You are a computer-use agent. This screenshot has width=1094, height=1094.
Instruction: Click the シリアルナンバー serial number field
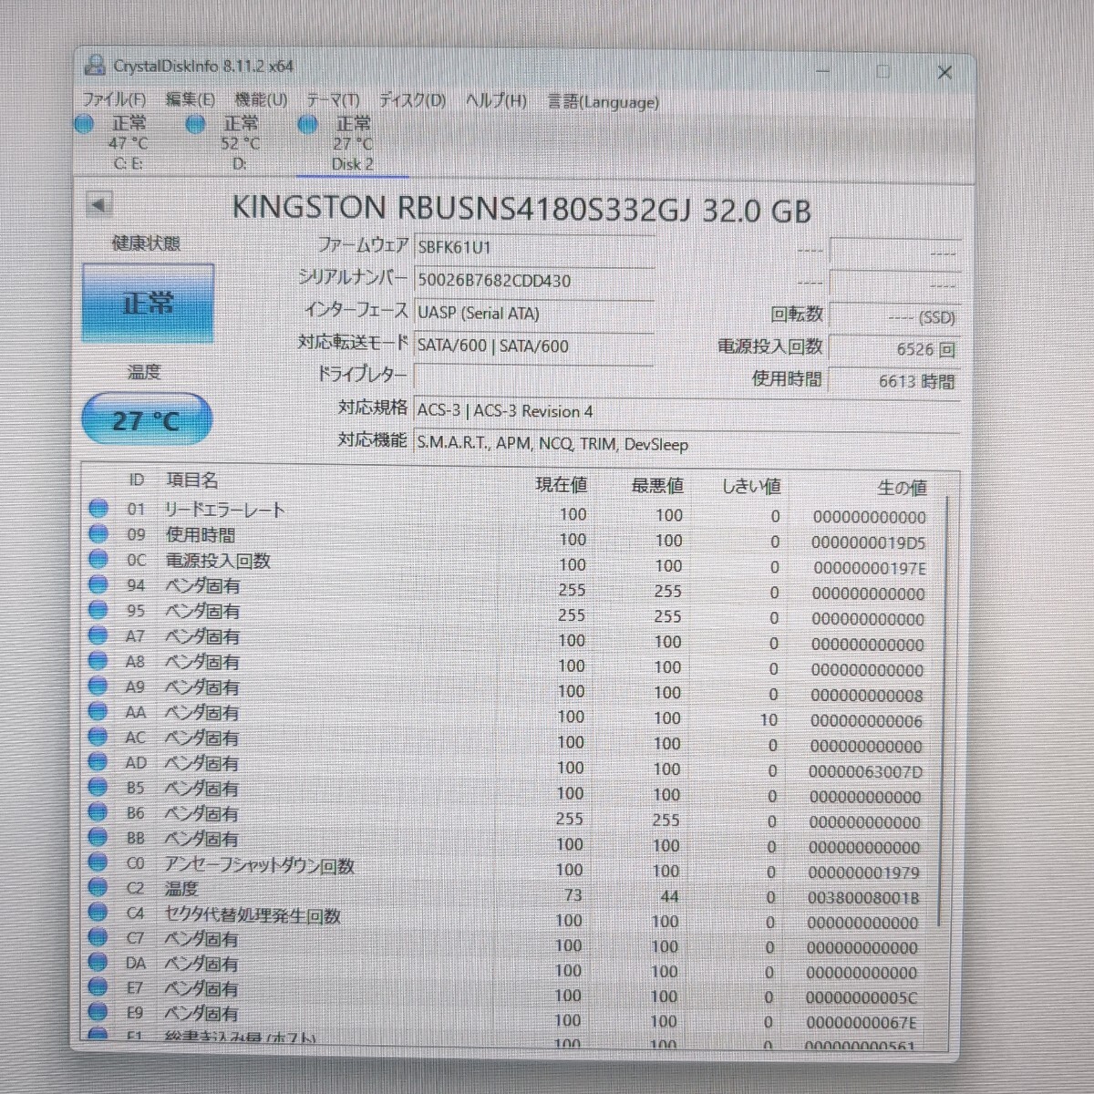533,280
